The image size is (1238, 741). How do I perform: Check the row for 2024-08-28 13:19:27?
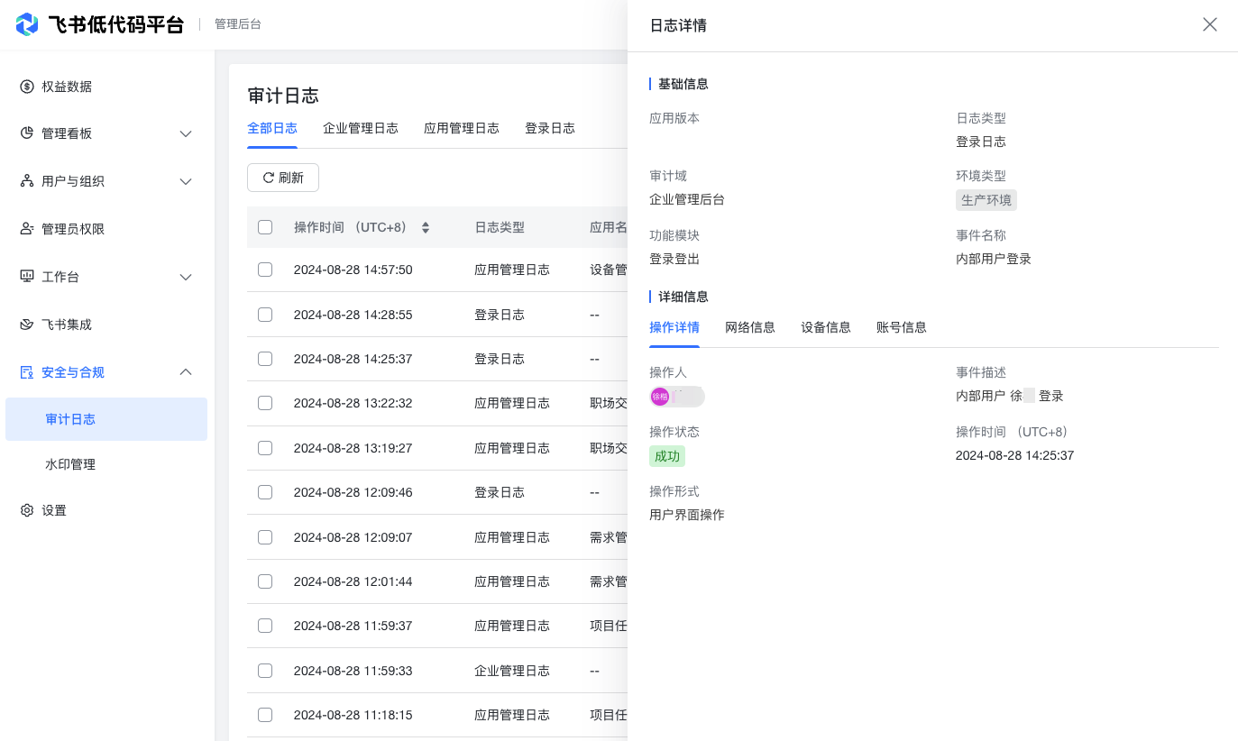point(265,448)
